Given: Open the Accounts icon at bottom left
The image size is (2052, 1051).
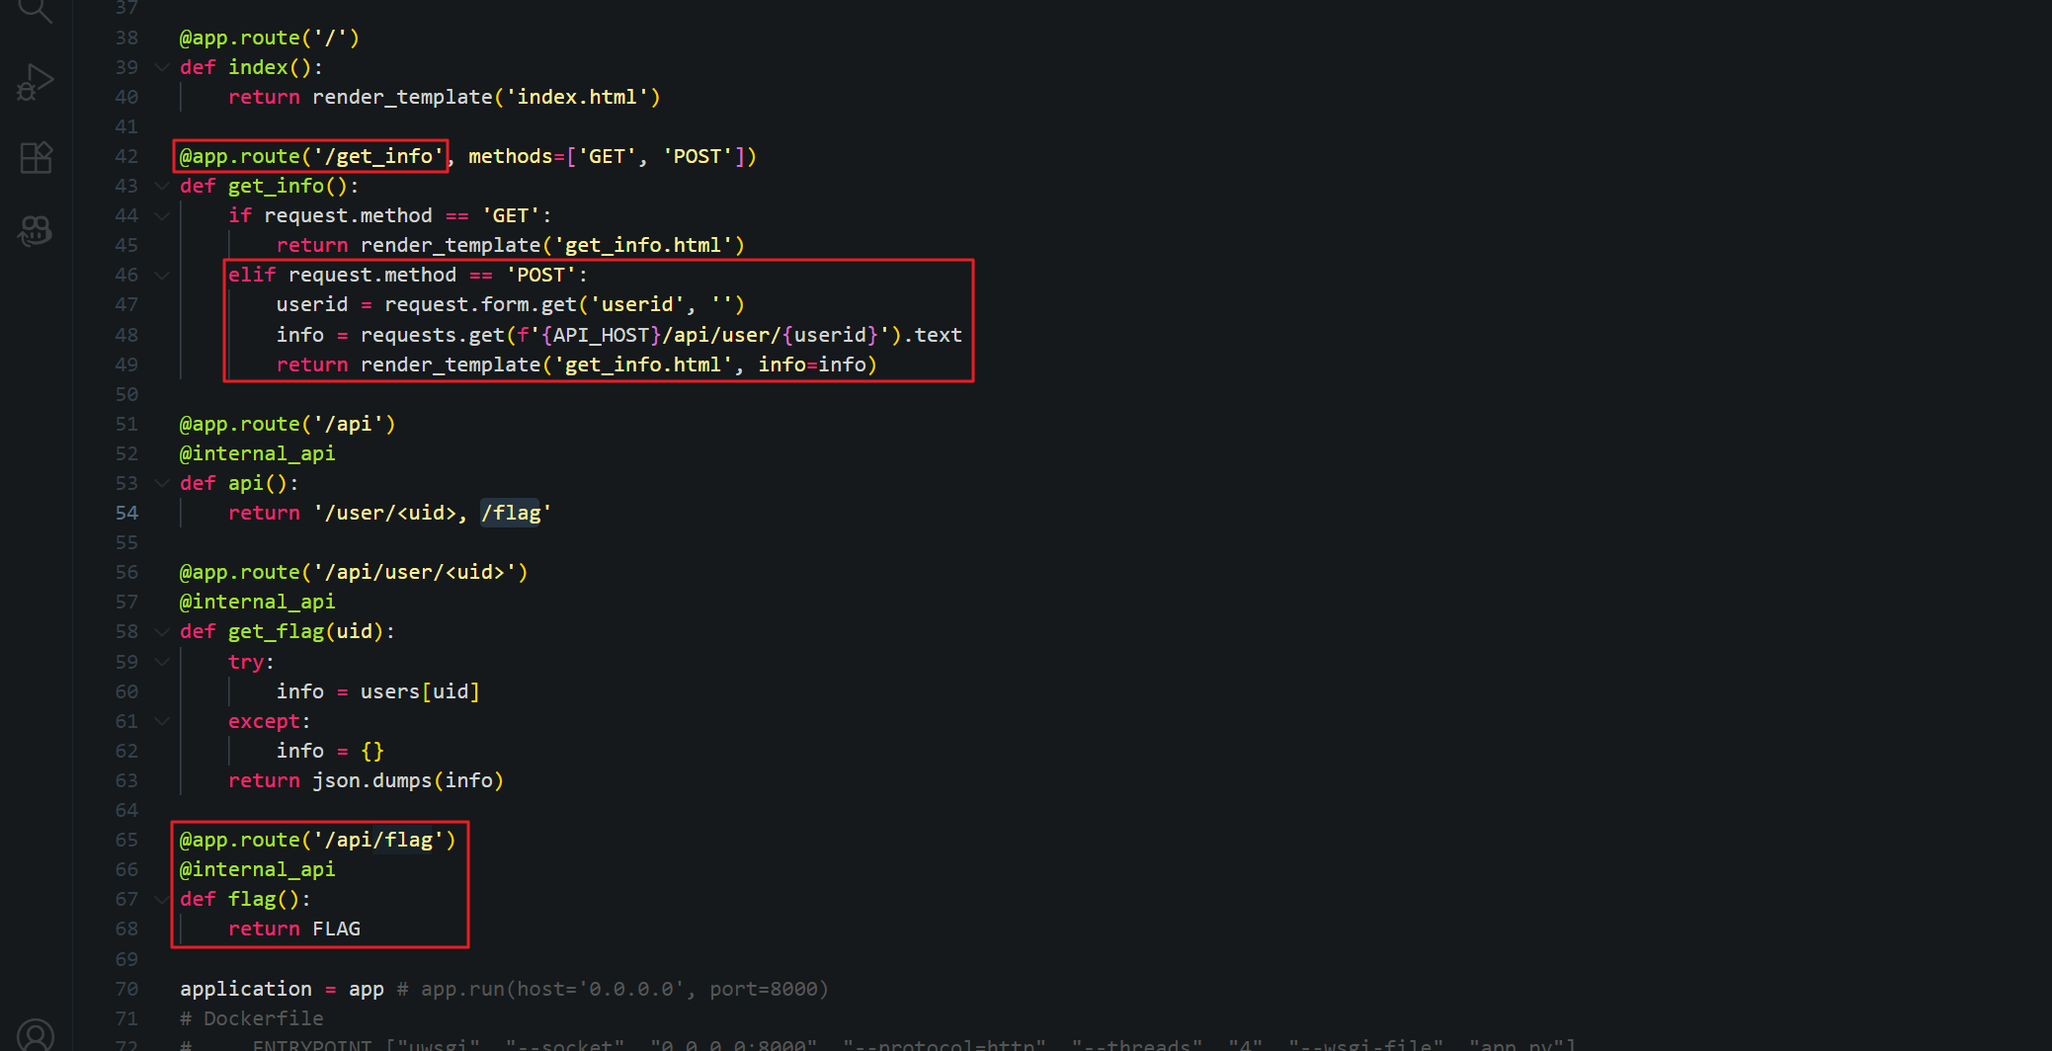Looking at the screenshot, I should (x=36, y=1034).
